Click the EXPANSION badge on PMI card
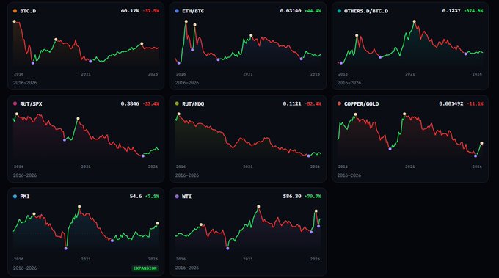This screenshot has height=278, width=499. (x=145, y=268)
